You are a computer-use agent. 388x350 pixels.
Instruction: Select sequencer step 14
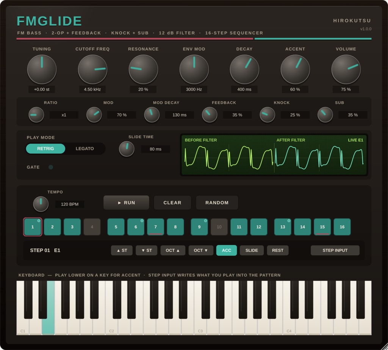tap(302, 227)
